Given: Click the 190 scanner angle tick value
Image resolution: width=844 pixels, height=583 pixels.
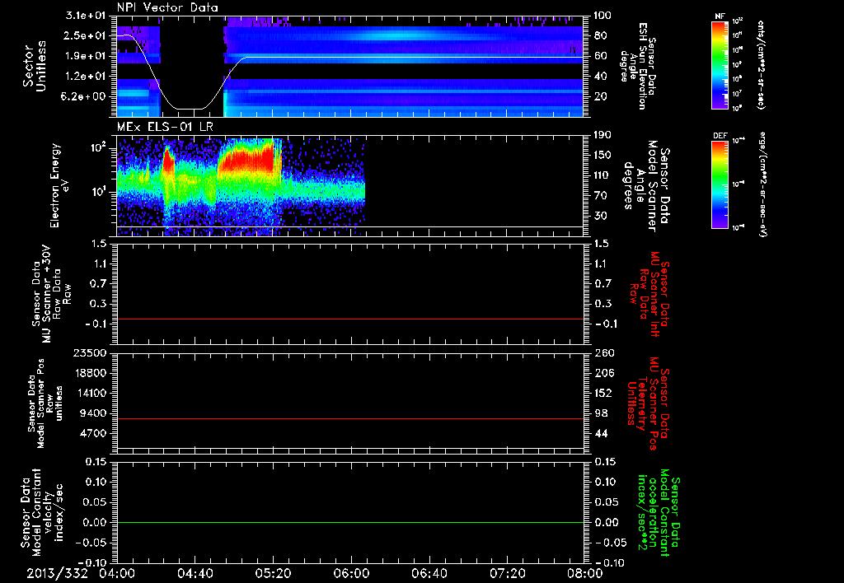Looking at the screenshot, I should pyautogui.click(x=601, y=135).
